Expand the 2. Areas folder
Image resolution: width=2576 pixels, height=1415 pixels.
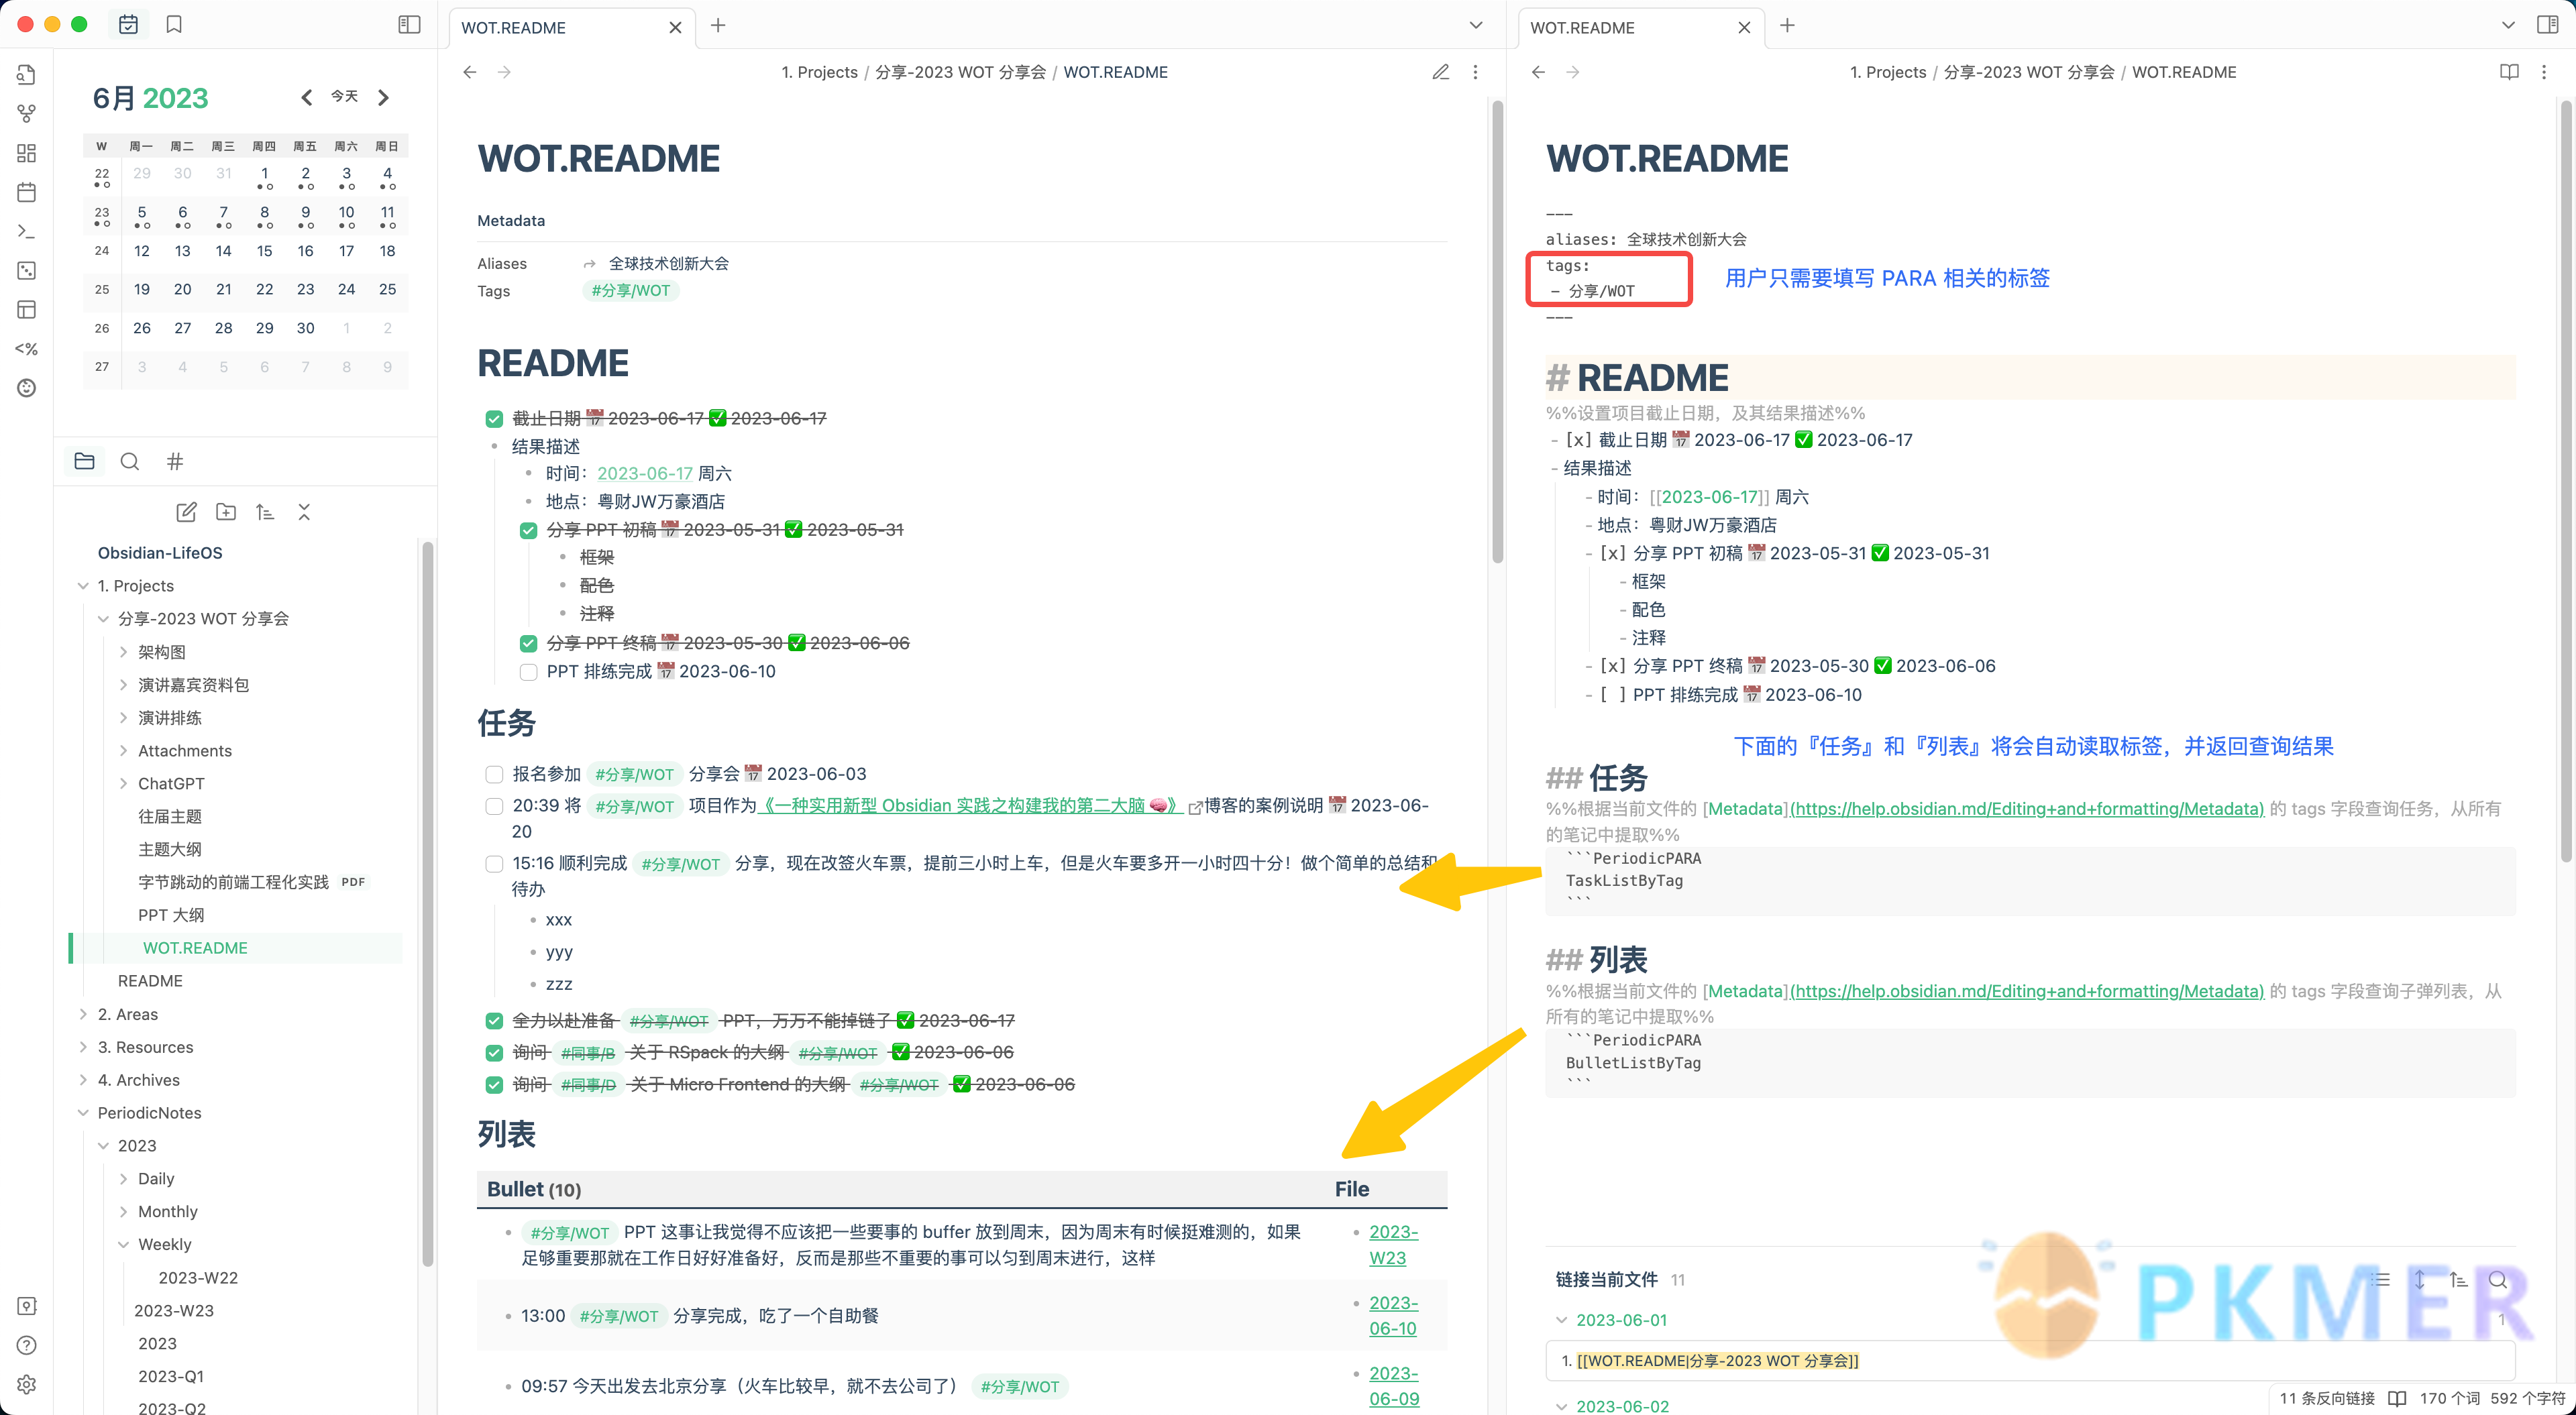[83, 1014]
